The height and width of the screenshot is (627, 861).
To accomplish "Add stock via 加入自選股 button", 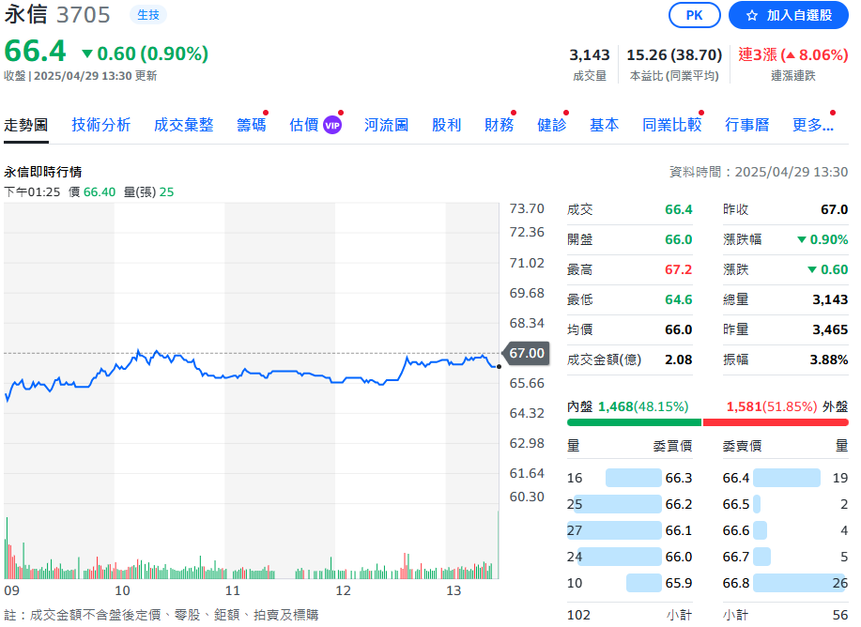I will [x=789, y=15].
